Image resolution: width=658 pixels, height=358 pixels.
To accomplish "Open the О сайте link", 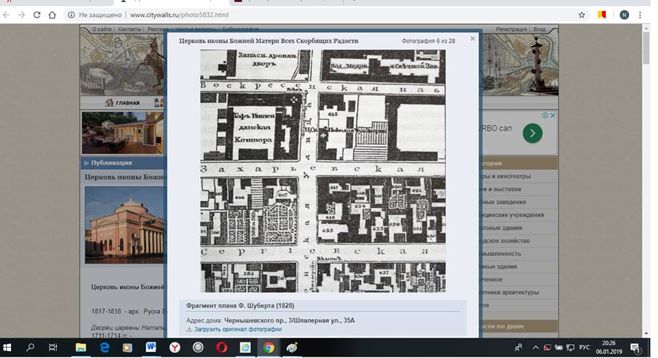I will click(102, 29).
